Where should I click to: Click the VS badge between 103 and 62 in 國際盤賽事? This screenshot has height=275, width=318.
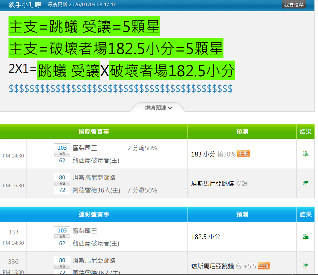tap(62, 154)
